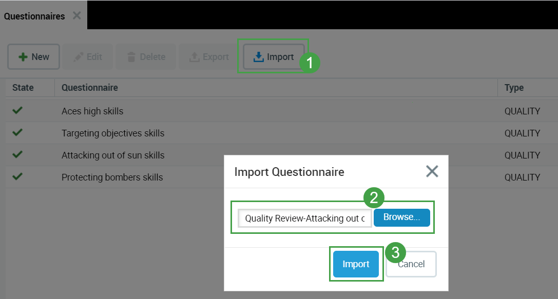Select the Aces high skills row
Image resolution: width=558 pixels, height=299 pixels.
pos(92,111)
